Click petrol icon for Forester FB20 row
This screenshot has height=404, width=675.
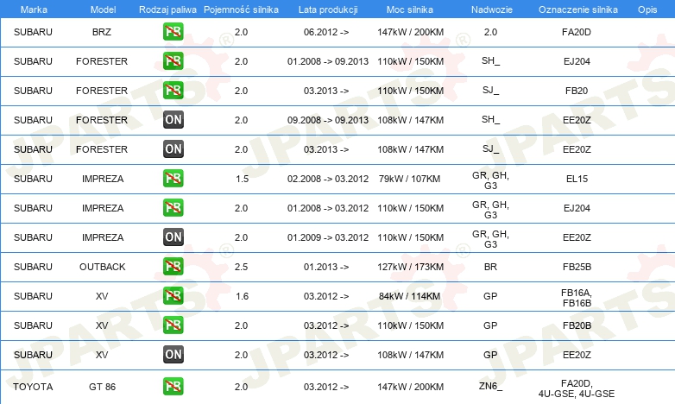pos(173,91)
